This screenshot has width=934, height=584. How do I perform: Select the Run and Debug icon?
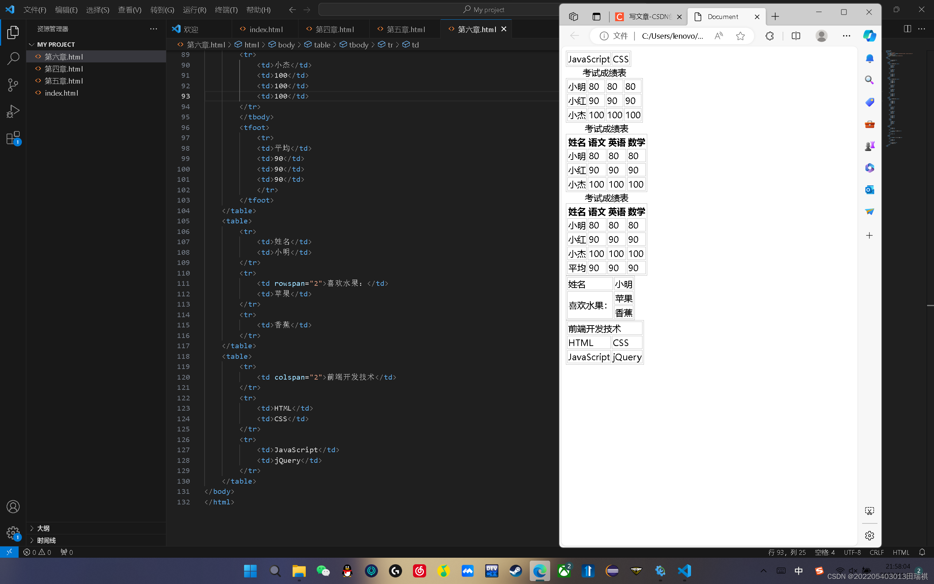click(x=13, y=111)
